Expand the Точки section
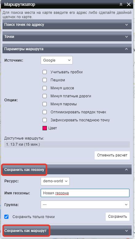The width and height of the screenshot is (135, 239). tap(67, 37)
